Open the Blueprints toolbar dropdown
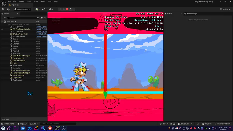This screenshot has height=131, width=233. pos(44,9)
